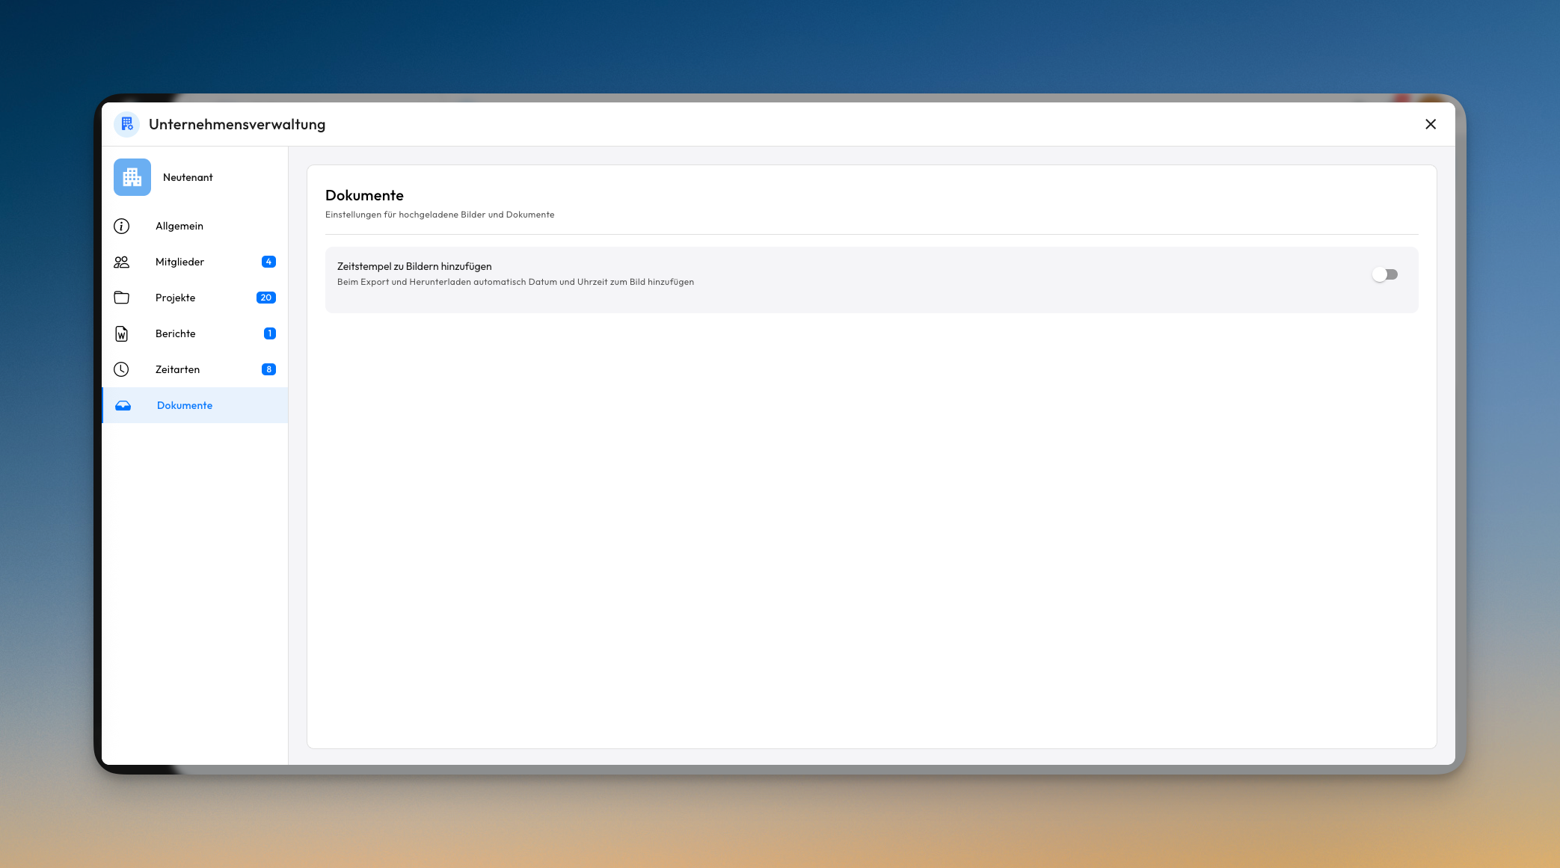1560x868 pixels.
Task: Select the info icon beside Allgemein
Action: pos(122,226)
